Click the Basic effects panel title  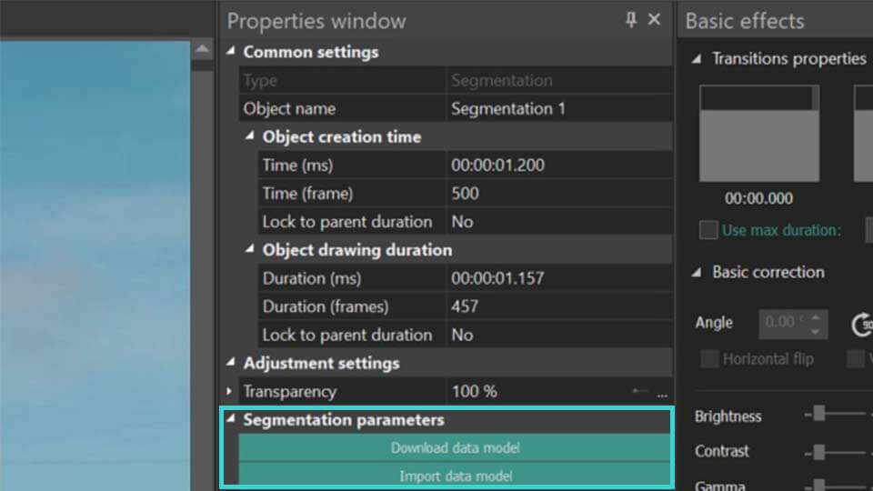click(745, 21)
